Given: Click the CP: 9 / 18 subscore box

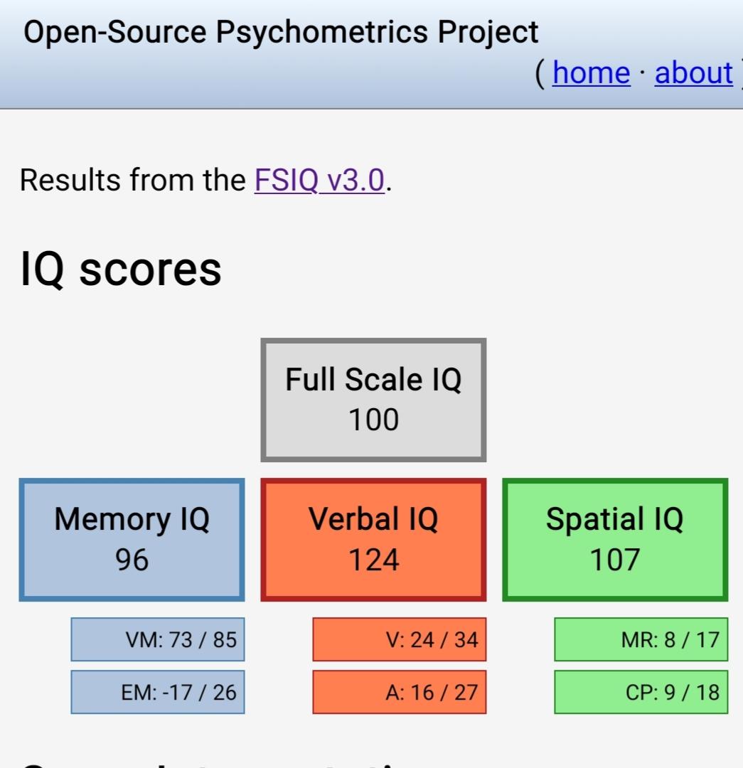Looking at the screenshot, I should coord(641,692).
